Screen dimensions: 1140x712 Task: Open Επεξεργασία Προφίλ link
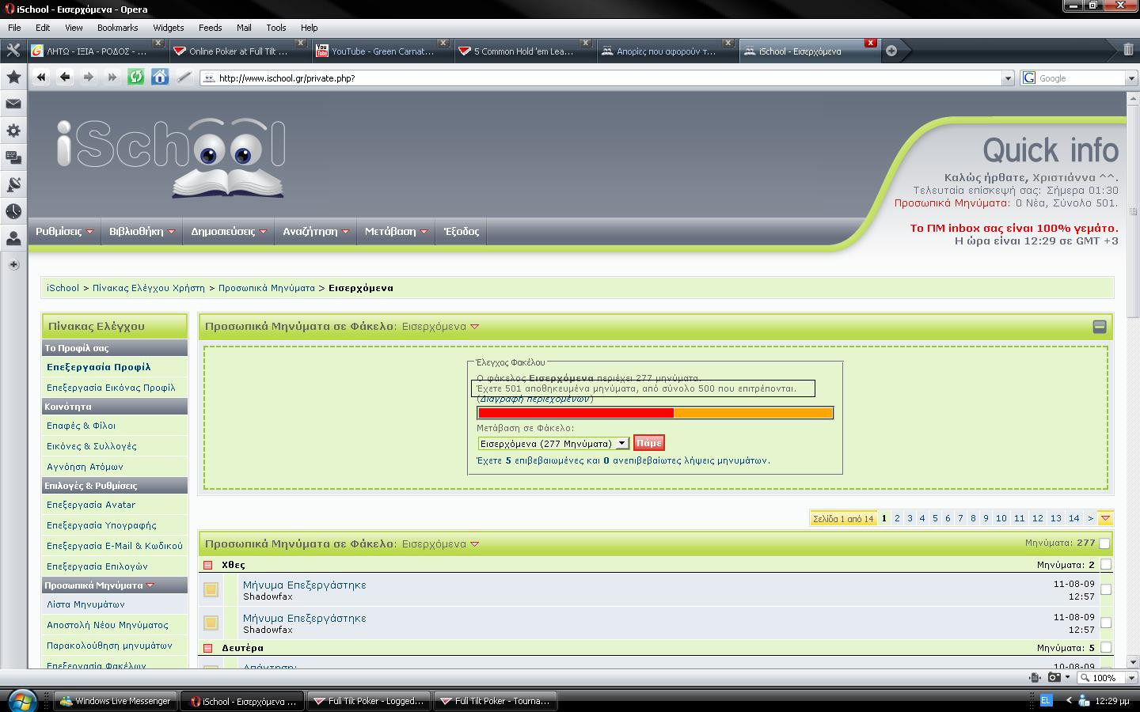tap(99, 367)
